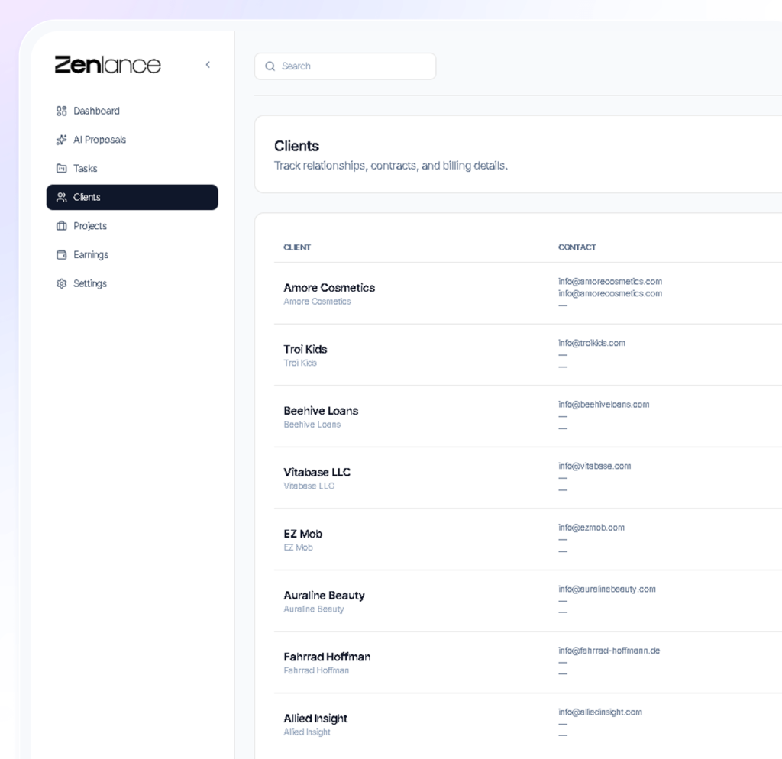
Task: Click the magnifier icon in search
Action: tap(270, 66)
